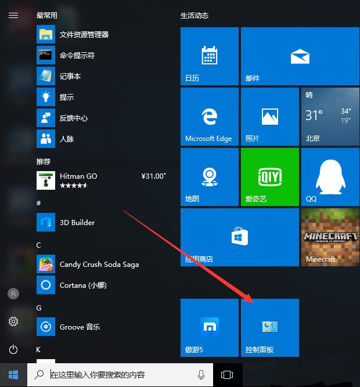Screen dimensions: 360x387
Task: Open the power options button
Action: tap(13, 349)
